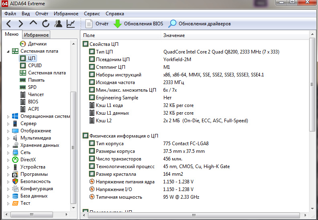Click Обновления драйверов button
Image resolution: width=318 pixels, height=220 pixels.
200,24
